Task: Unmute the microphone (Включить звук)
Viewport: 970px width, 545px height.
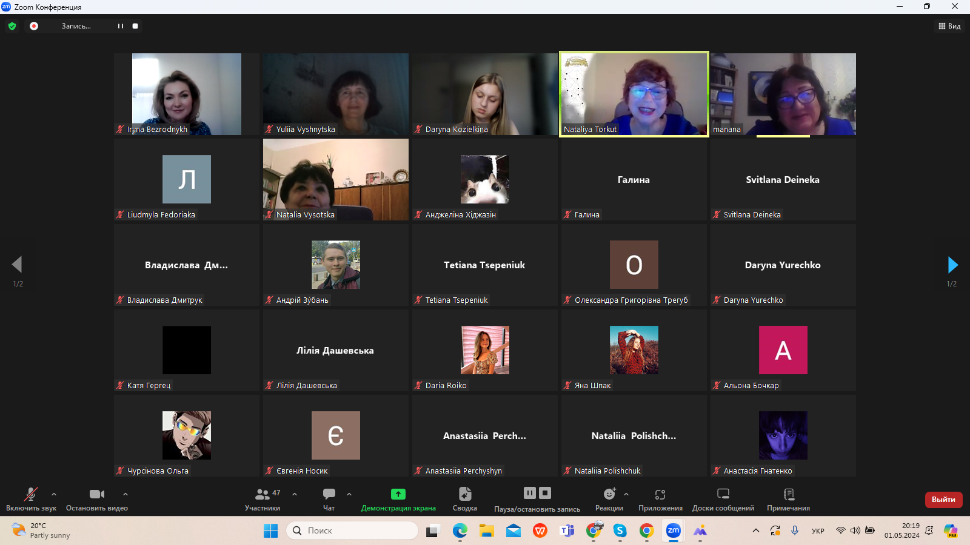Action: [x=30, y=494]
